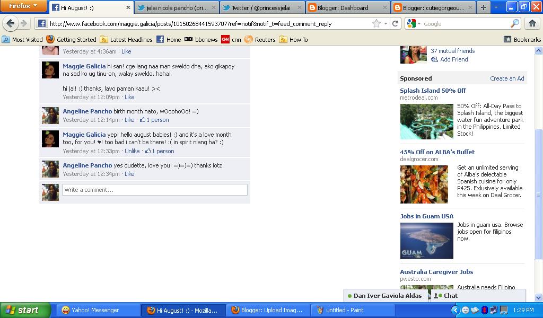The image size is (543, 318).
Task: Go back using the browser back arrow
Action: 11,23
